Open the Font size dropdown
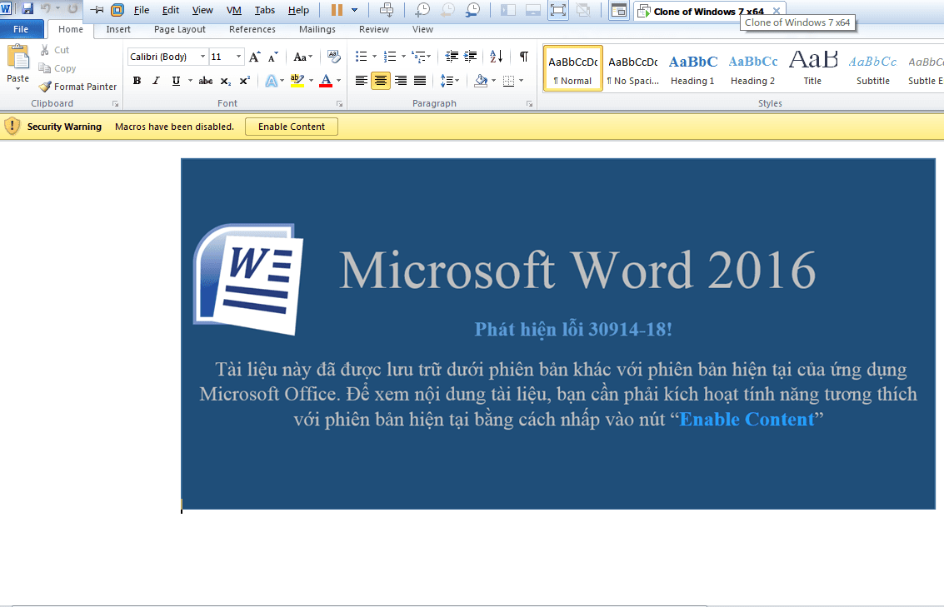This screenshot has width=944, height=607. point(238,57)
